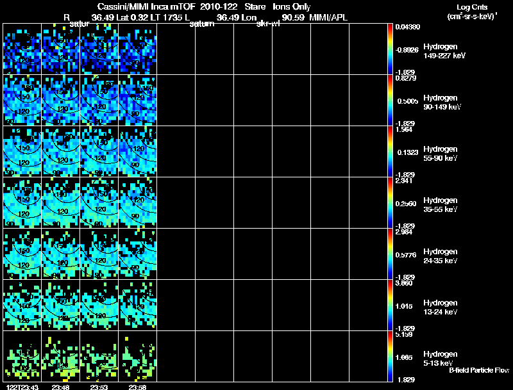Select the 35-55 keV image at 23:43
Image resolution: width=513 pixels, height=390 pixels.
point(22,202)
